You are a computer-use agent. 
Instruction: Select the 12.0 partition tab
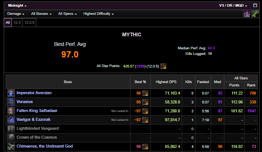click(x=17, y=23)
